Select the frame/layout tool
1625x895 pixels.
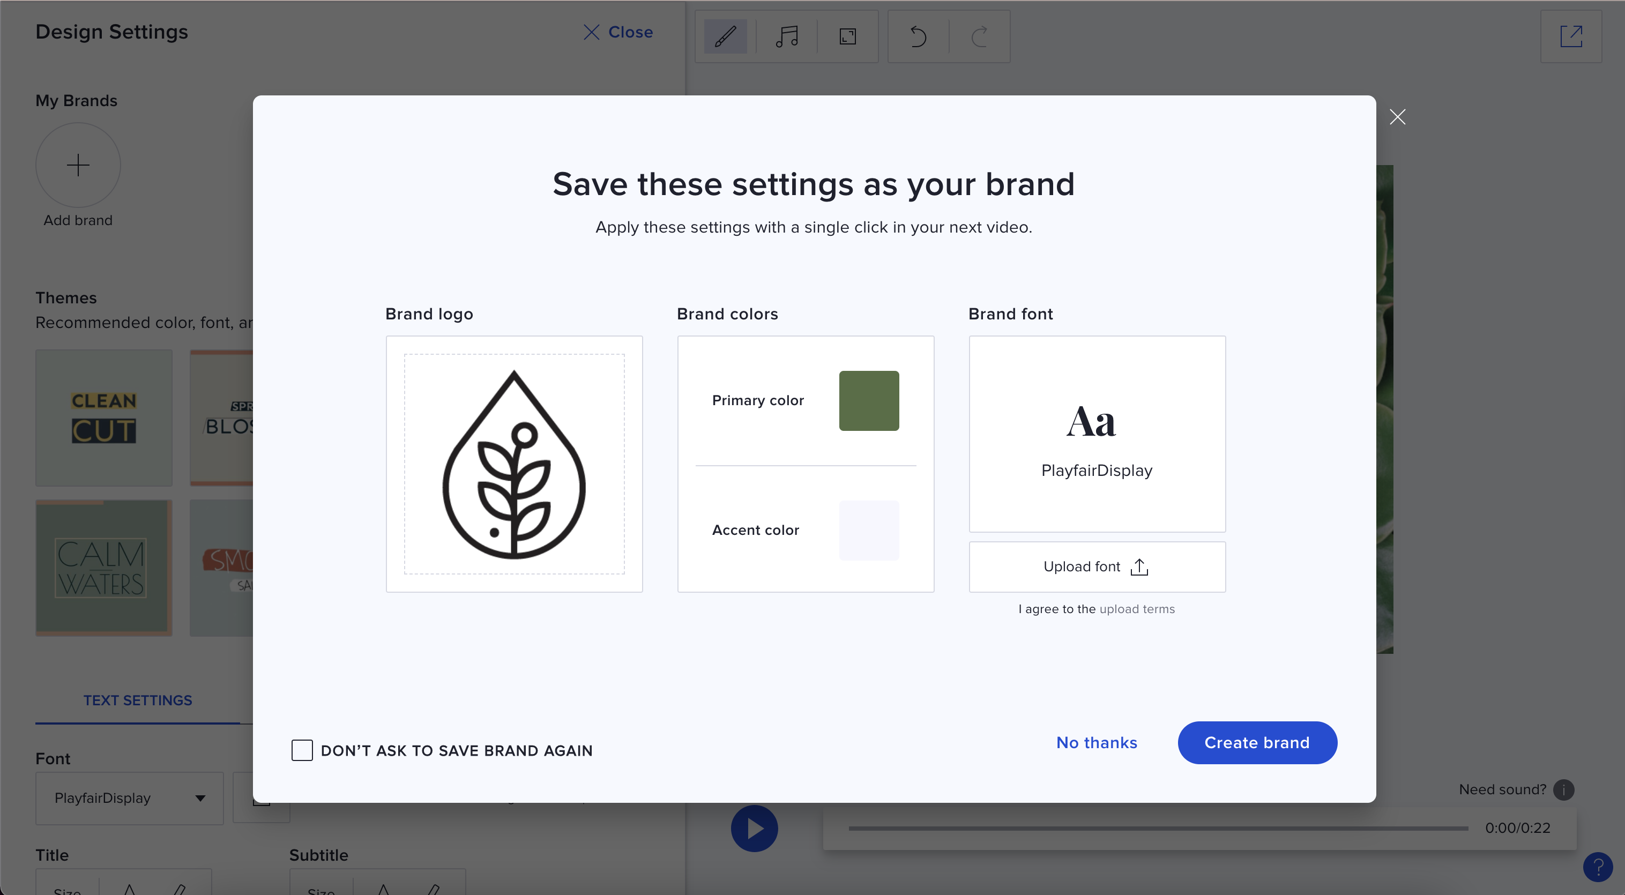(x=848, y=35)
